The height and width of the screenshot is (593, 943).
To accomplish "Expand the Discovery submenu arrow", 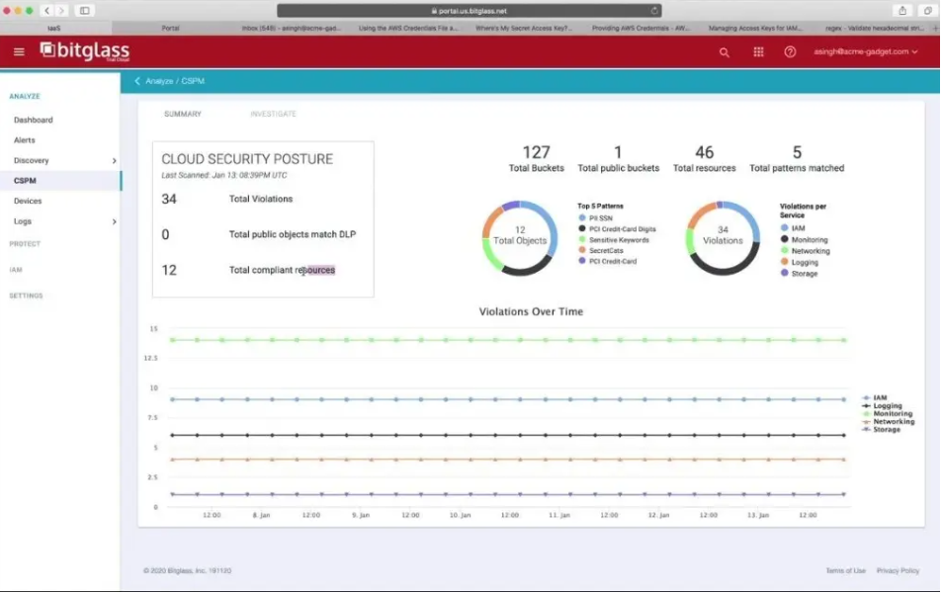I will pyautogui.click(x=115, y=160).
